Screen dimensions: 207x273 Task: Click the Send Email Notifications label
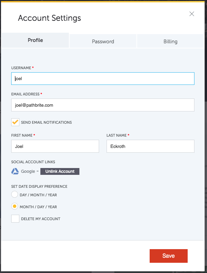(46, 122)
